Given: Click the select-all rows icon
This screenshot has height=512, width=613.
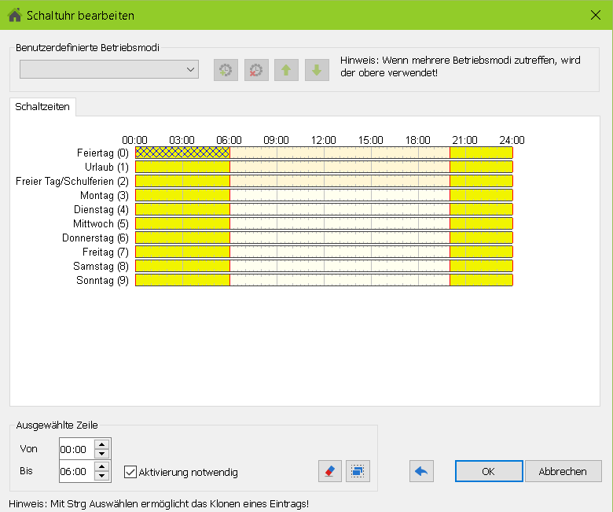Looking at the screenshot, I should 358,471.
